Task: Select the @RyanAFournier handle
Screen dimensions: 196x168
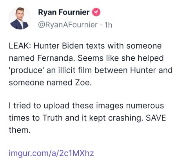Action: coord(68,25)
